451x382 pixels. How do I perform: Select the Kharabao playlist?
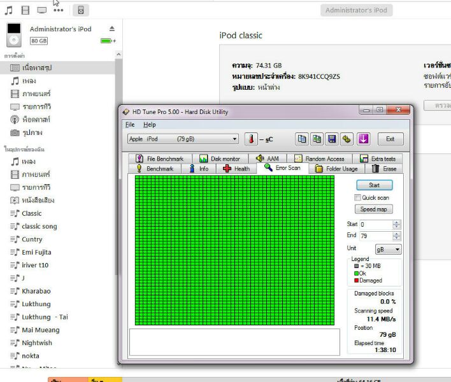tap(36, 291)
